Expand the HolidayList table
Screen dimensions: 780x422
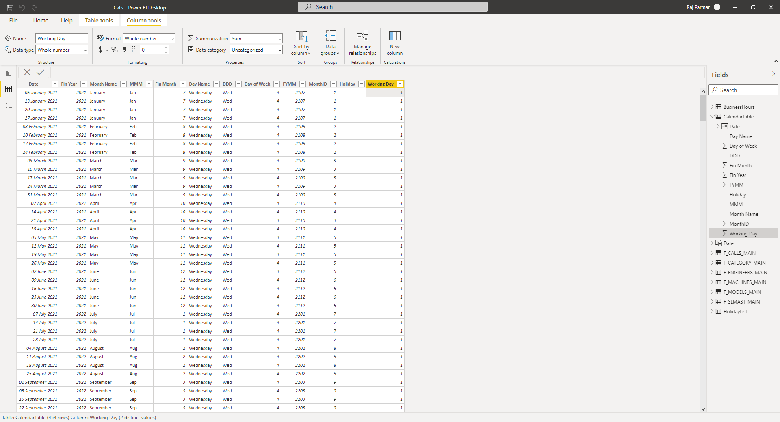[x=712, y=311]
